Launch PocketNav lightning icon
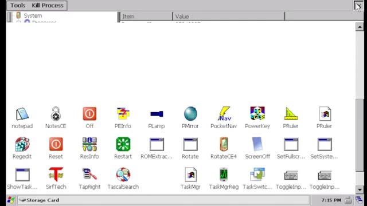The height and width of the screenshot is (206, 367). 224,114
